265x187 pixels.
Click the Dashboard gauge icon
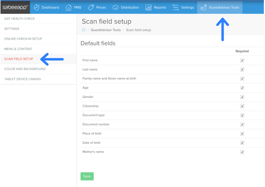tap(37, 7)
